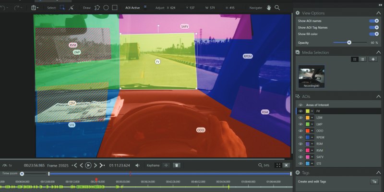The width and height of the screenshot is (384, 192).
Task: Collapse the right side panel with double arrows
Action: [380, 5]
